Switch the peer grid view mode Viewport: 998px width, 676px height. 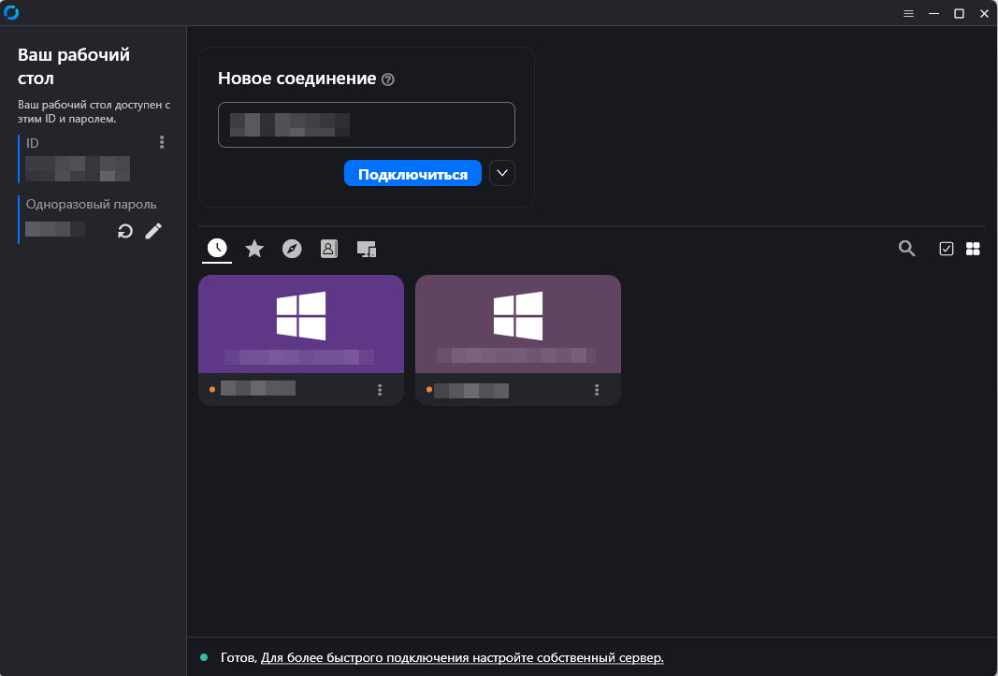[x=973, y=249]
